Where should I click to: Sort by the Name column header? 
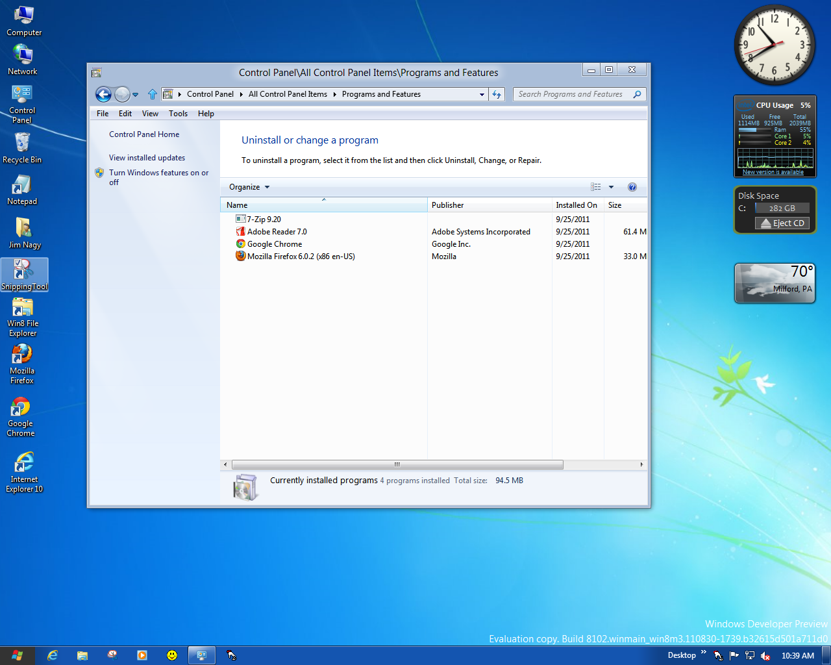(x=324, y=205)
